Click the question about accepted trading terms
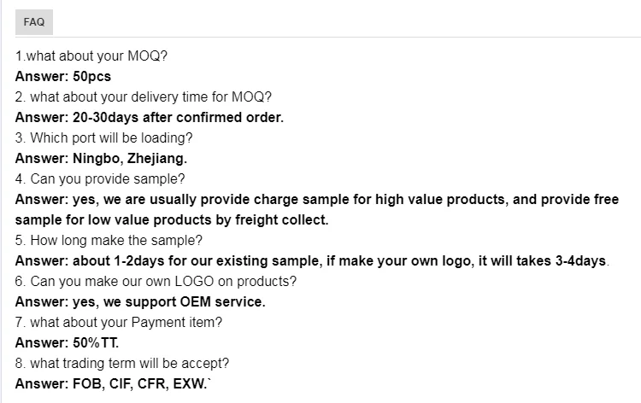This screenshot has width=641, height=403. 122,364
